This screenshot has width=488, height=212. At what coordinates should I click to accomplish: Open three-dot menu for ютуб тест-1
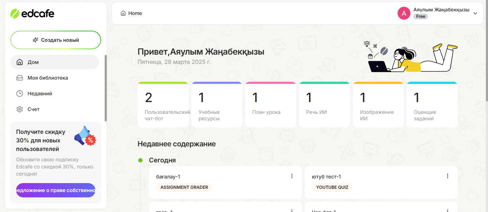448,176
